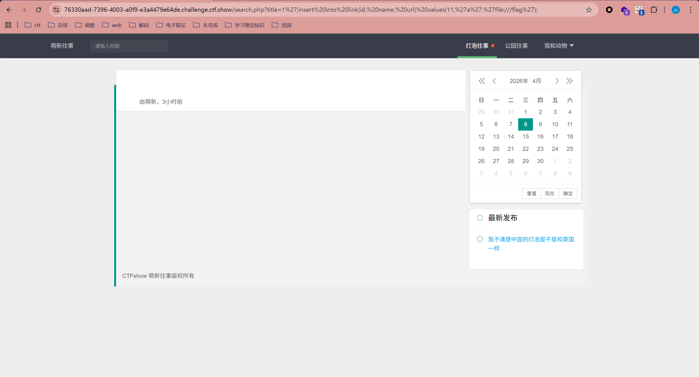Click the browser back arrow

pyautogui.click(x=9, y=10)
